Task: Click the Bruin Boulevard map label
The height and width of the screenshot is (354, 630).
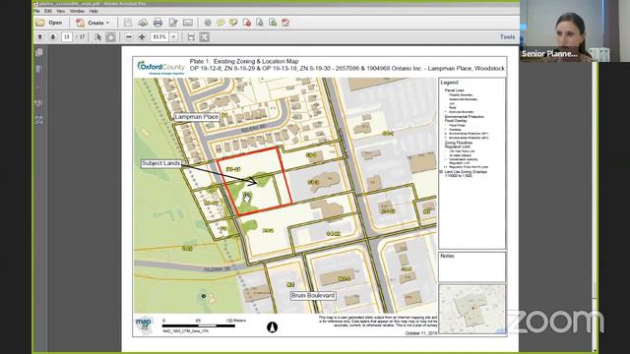Action: point(313,295)
